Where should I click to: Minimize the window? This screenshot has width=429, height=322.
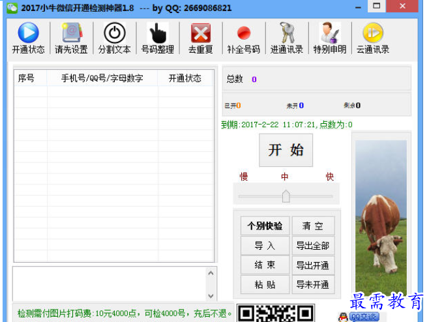pos(358,7)
